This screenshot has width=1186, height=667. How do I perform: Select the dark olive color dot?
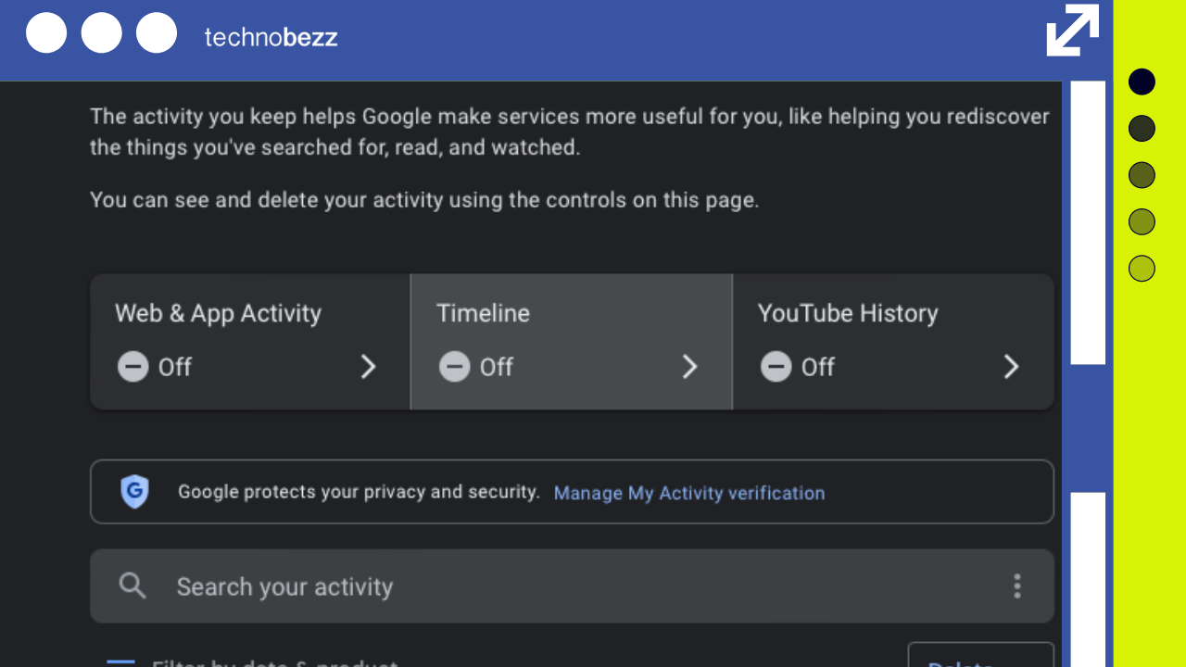pyautogui.click(x=1142, y=128)
